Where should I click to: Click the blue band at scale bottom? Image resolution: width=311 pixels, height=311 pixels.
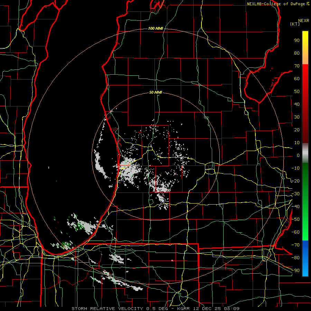click(305, 258)
